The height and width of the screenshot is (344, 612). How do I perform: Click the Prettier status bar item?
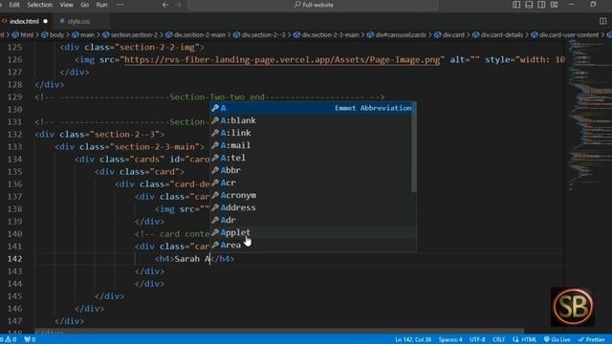click(591, 339)
